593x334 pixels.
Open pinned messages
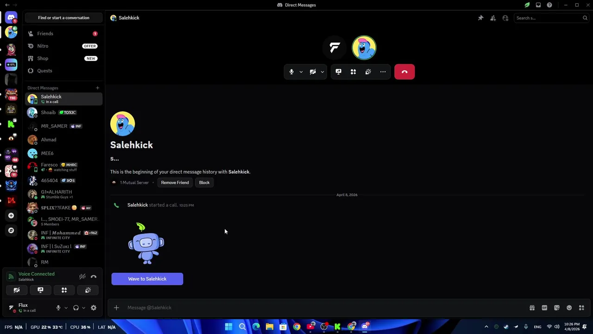[481, 18]
